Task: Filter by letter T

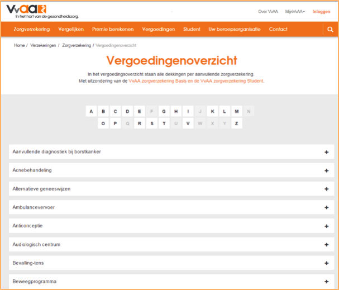Action: 164,123
